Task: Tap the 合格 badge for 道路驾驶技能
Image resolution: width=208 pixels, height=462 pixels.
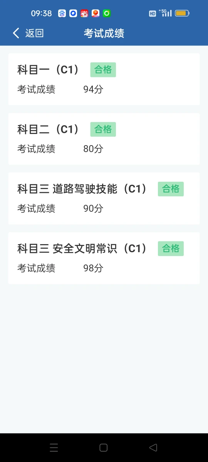Action: (x=171, y=189)
